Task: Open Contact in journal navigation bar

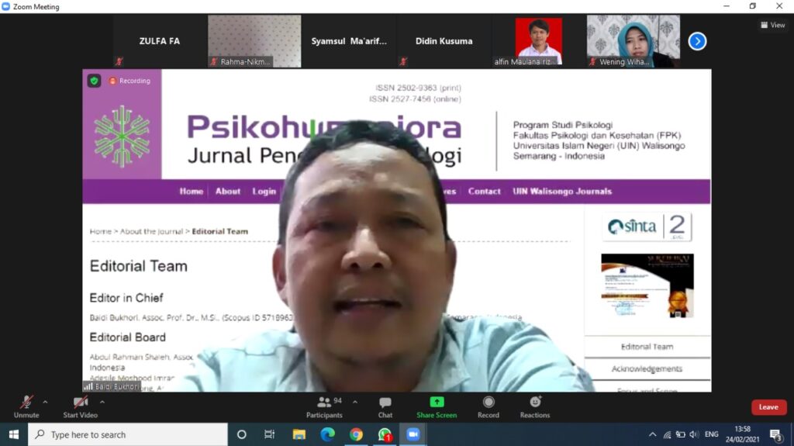Action: 484,191
